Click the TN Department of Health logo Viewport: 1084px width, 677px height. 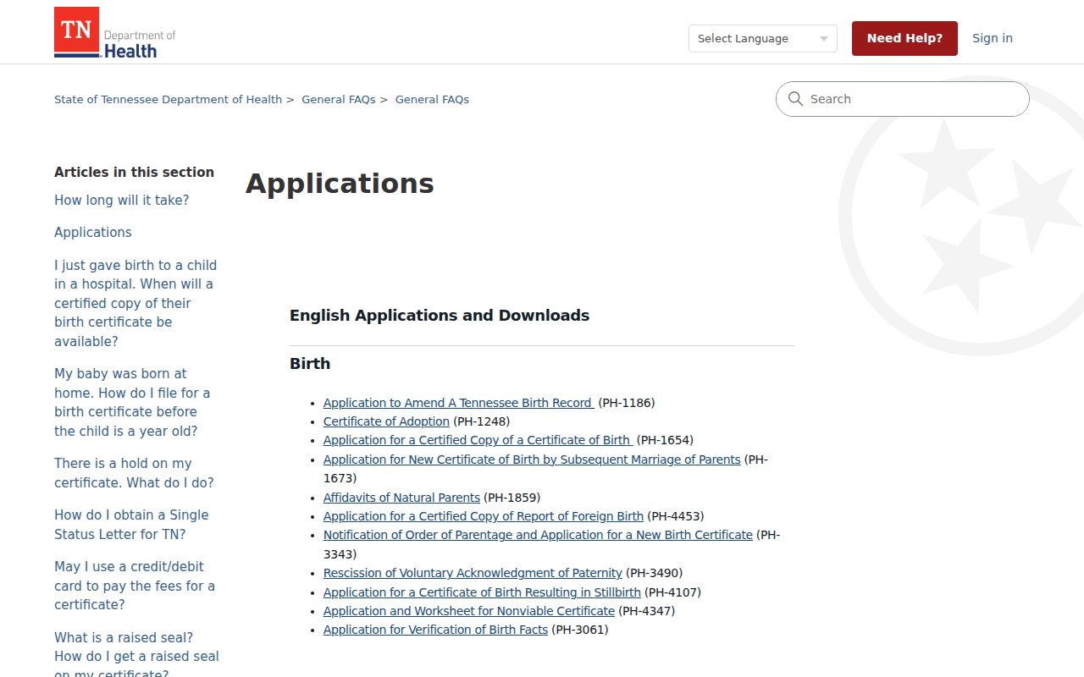point(115,33)
